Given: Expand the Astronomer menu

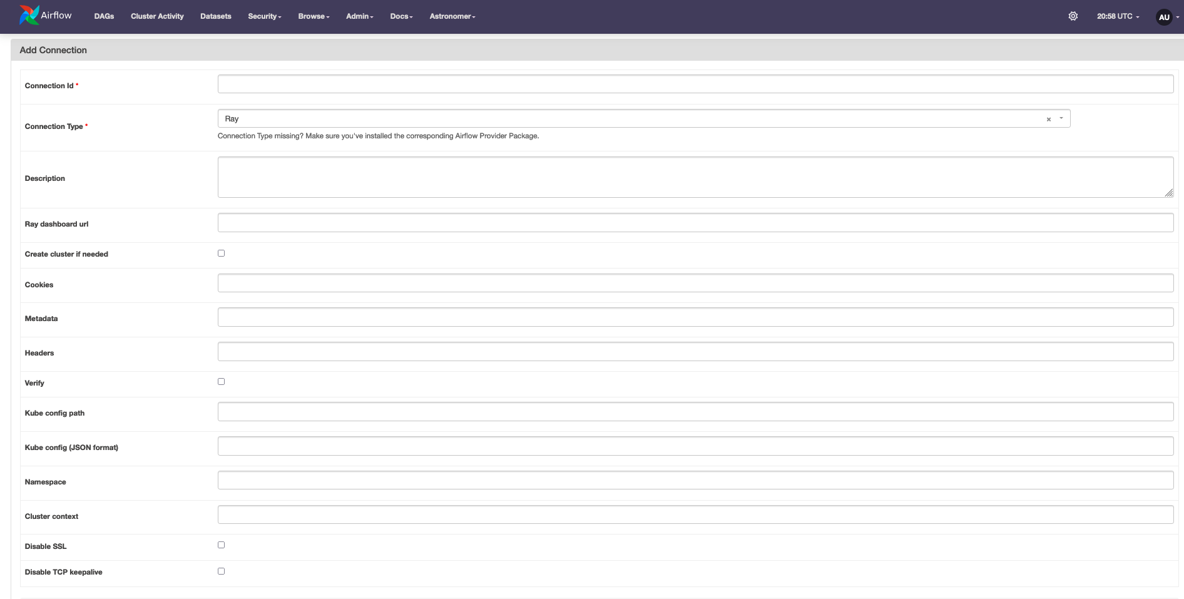Looking at the screenshot, I should [452, 16].
